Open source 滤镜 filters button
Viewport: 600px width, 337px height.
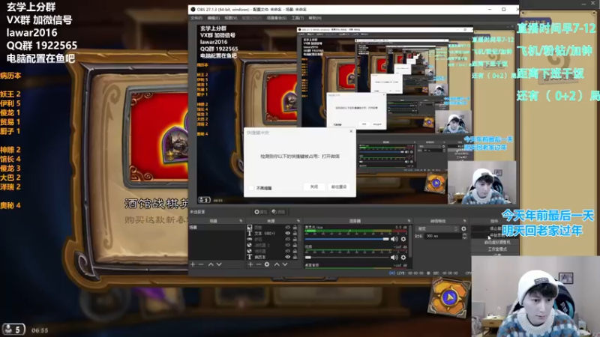278,212
